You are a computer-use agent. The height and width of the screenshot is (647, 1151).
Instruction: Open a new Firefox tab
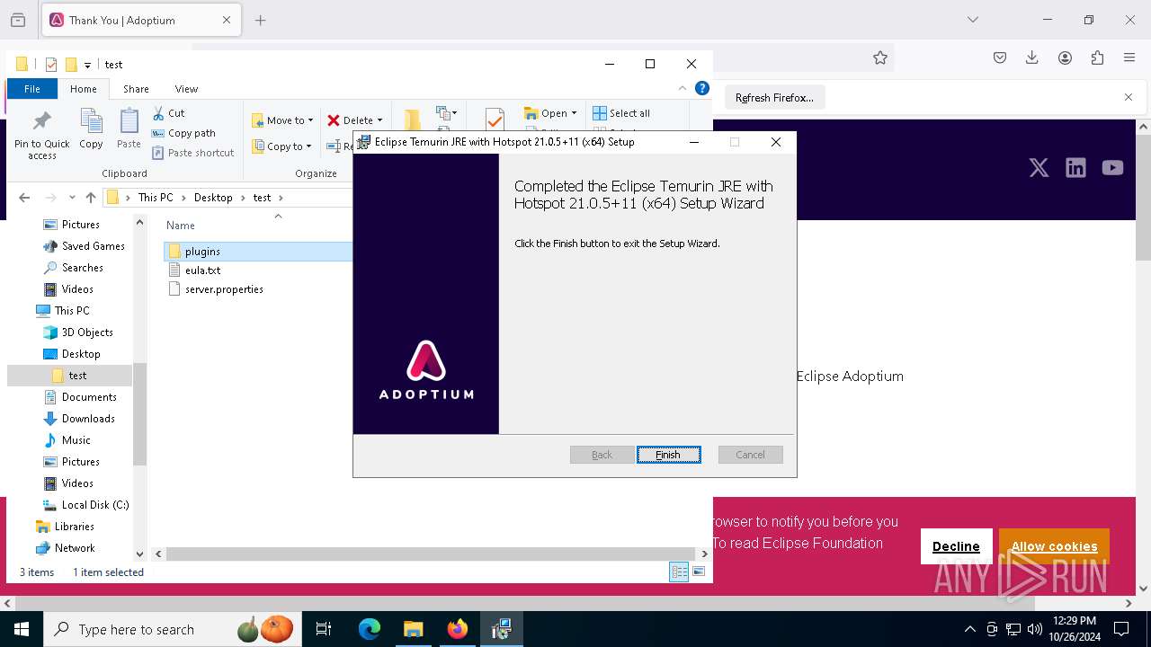tap(261, 20)
